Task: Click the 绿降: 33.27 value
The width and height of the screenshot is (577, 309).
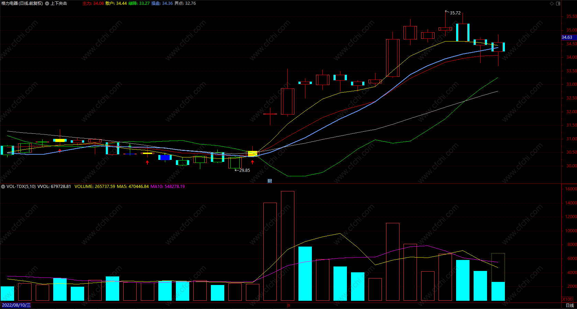Action: [139, 3]
